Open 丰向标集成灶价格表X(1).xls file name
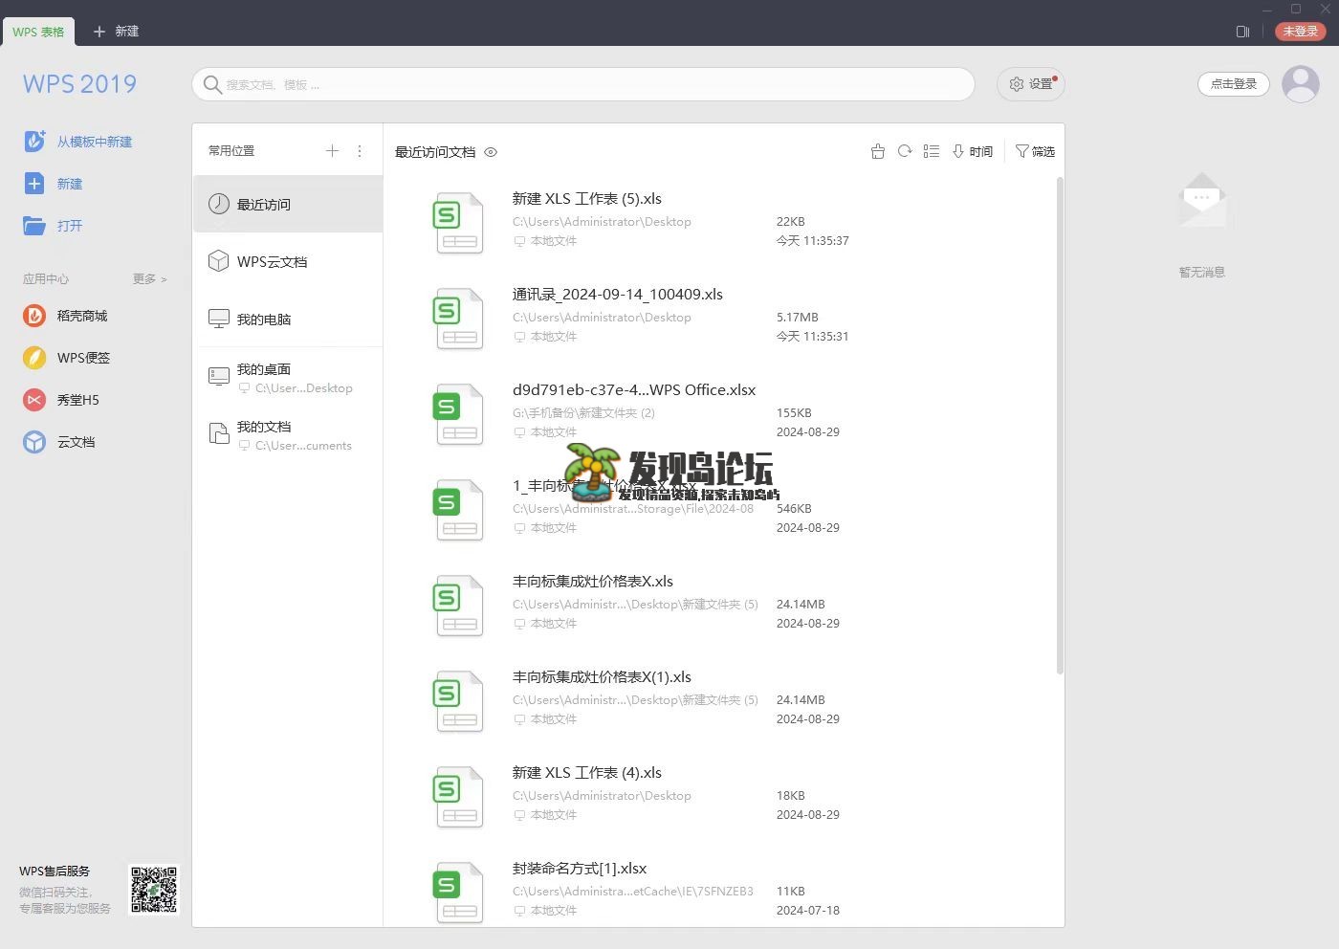 tap(602, 677)
